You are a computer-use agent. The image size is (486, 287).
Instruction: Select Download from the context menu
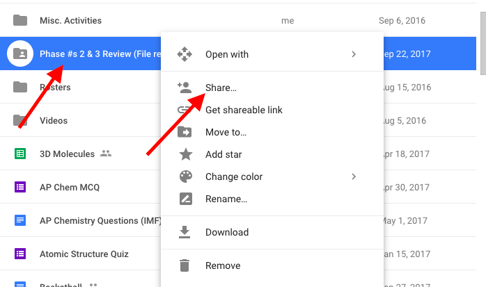pos(272,232)
